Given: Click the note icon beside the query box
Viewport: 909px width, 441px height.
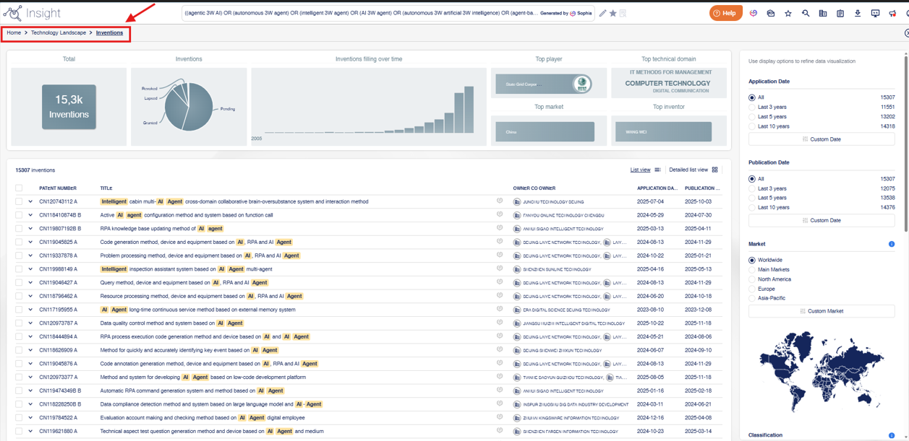Looking at the screenshot, I should (x=623, y=13).
